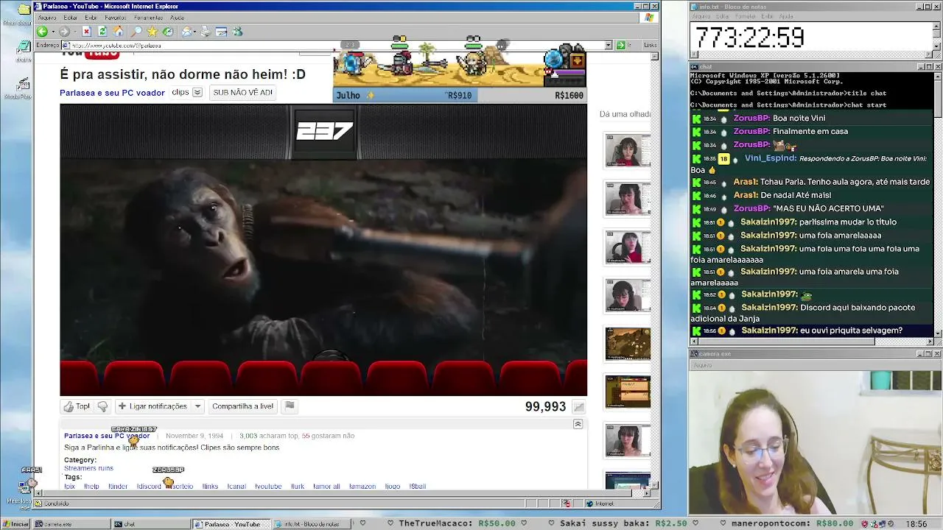
Task: Click the Links toolbar label in Internet Explorer
Action: click(650, 45)
